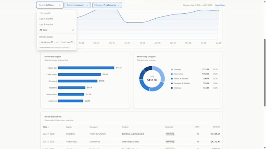Click the last data point on line chart
This screenshot has height=149, width=266.
click(x=219, y=11)
